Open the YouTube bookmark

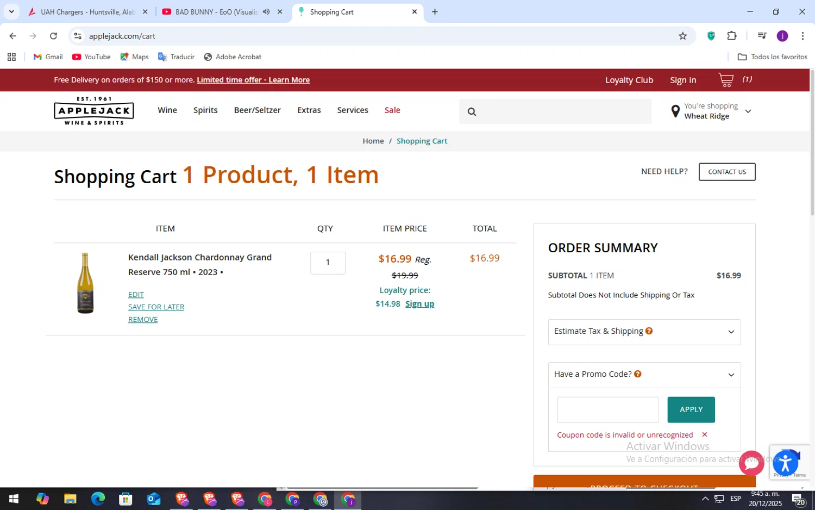(x=91, y=57)
